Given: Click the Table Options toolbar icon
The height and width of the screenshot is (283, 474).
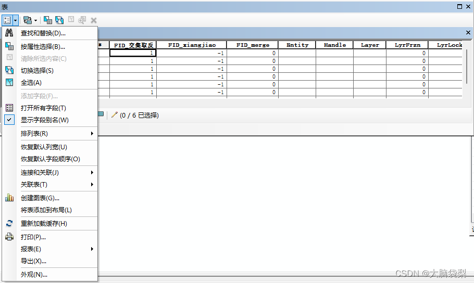Looking at the screenshot, I should (7, 20).
